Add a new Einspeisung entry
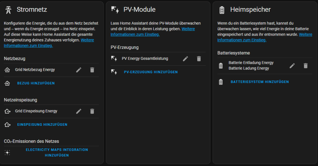This screenshot has width=318, height=166. (x=42, y=124)
